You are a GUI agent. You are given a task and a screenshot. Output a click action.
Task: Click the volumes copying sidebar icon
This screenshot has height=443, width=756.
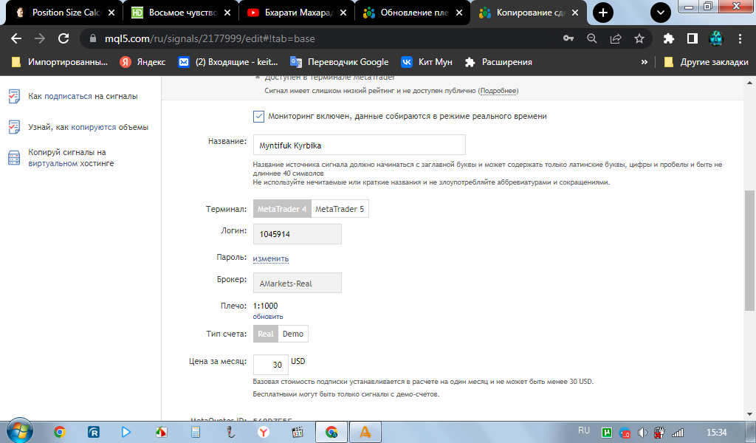pyautogui.click(x=14, y=127)
